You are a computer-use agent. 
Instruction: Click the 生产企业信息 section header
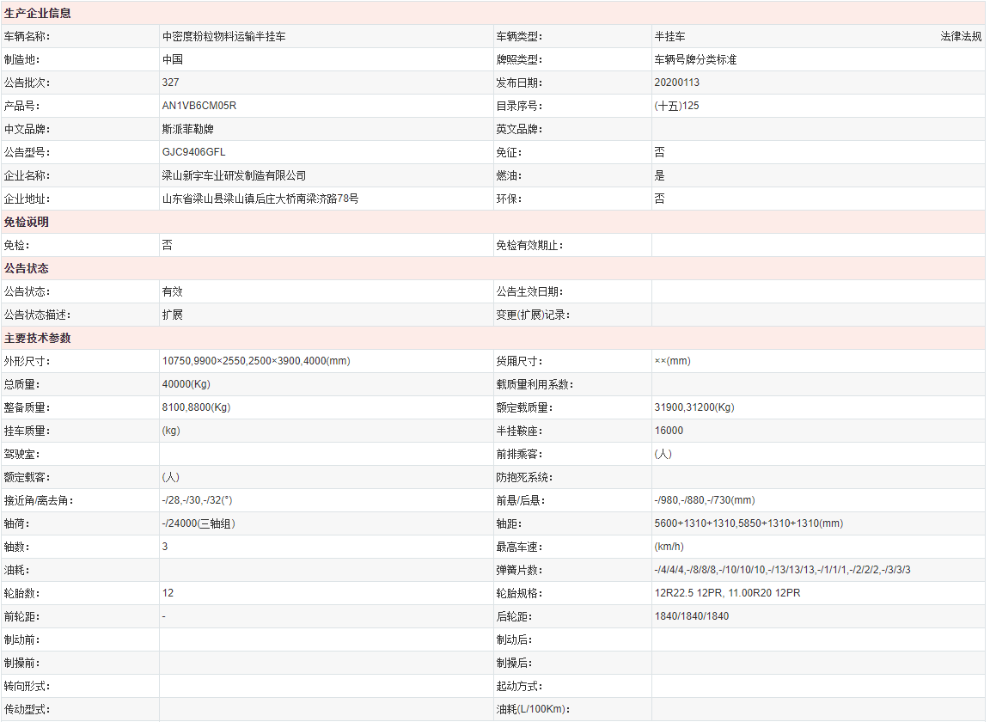(38, 14)
